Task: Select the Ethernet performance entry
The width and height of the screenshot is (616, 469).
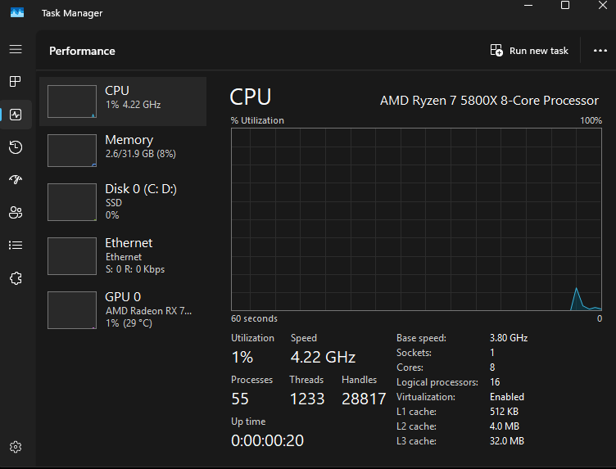Action: point(123,256)
